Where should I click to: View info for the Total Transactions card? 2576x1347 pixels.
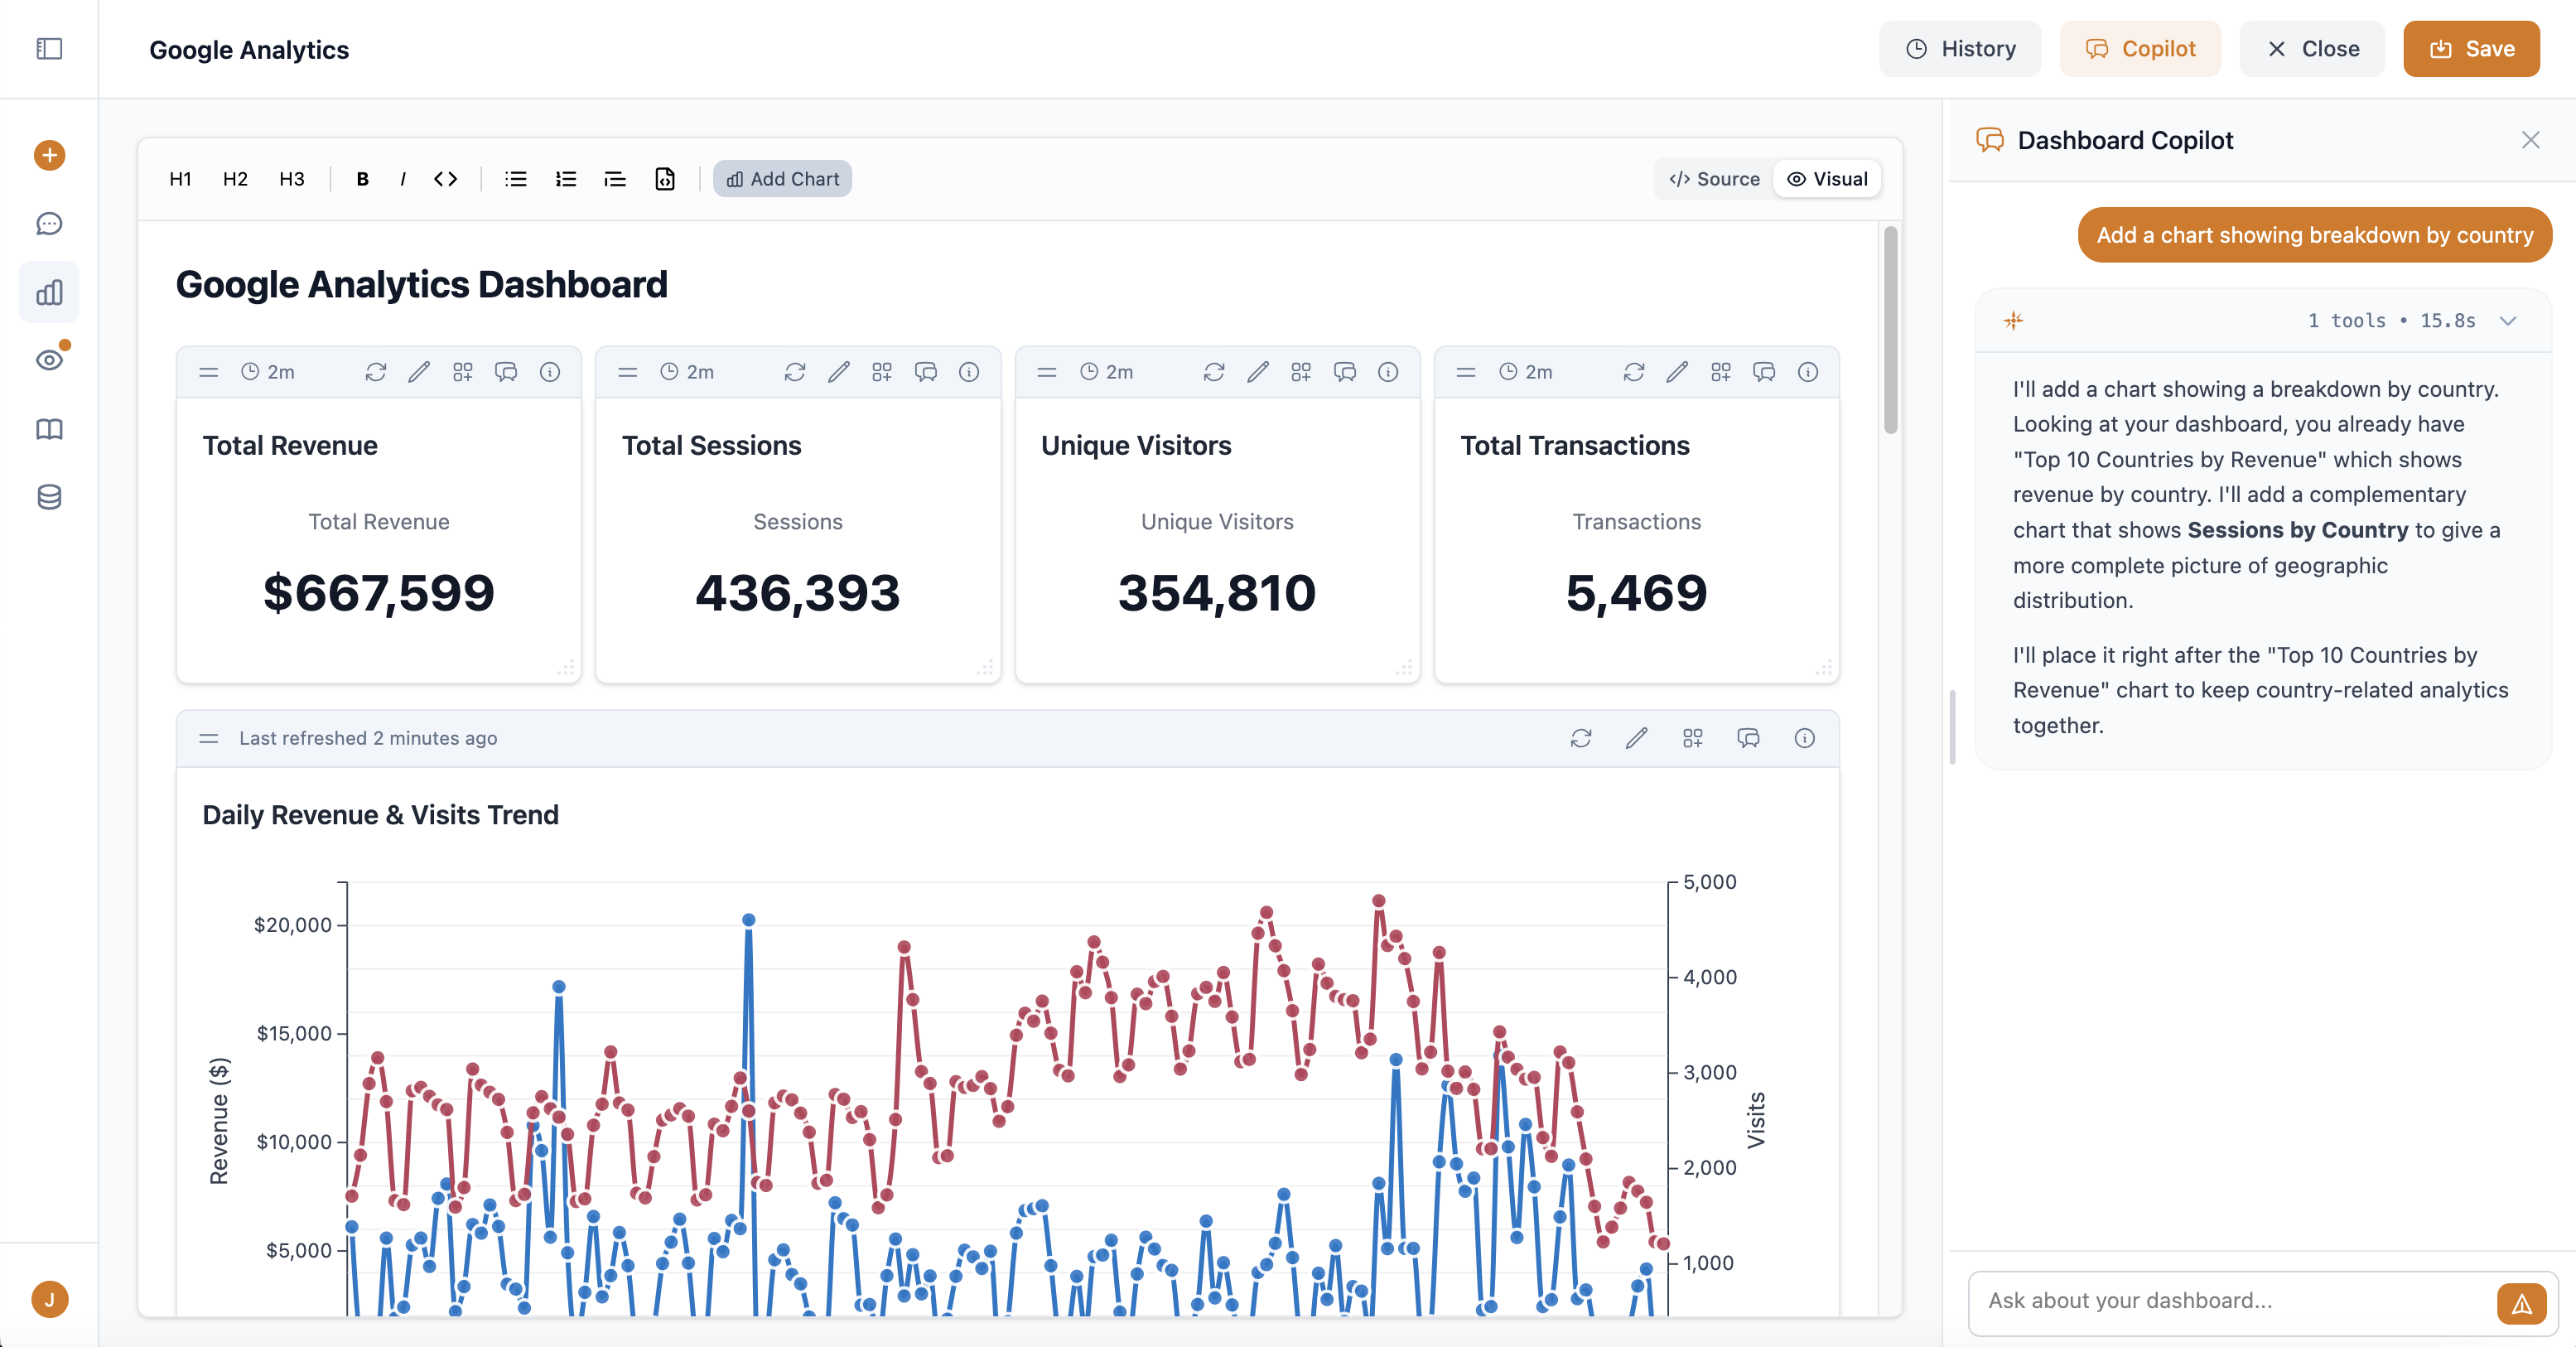click(1808, 371)
